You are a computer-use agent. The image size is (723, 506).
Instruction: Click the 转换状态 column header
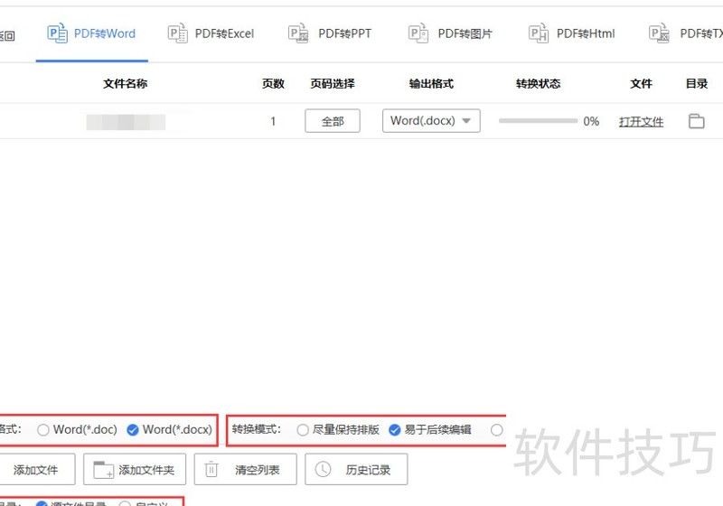[538, 83]
